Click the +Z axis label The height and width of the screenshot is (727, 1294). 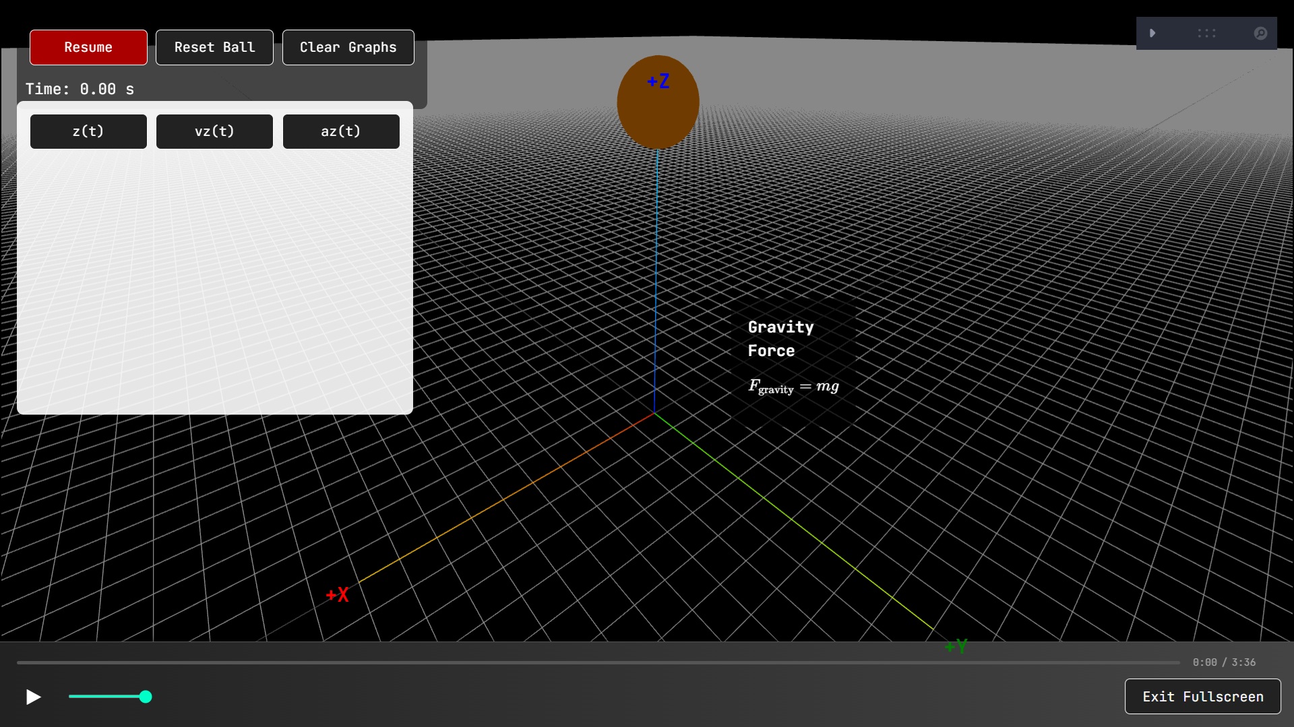pyautogui.click(x=658, y=81)
